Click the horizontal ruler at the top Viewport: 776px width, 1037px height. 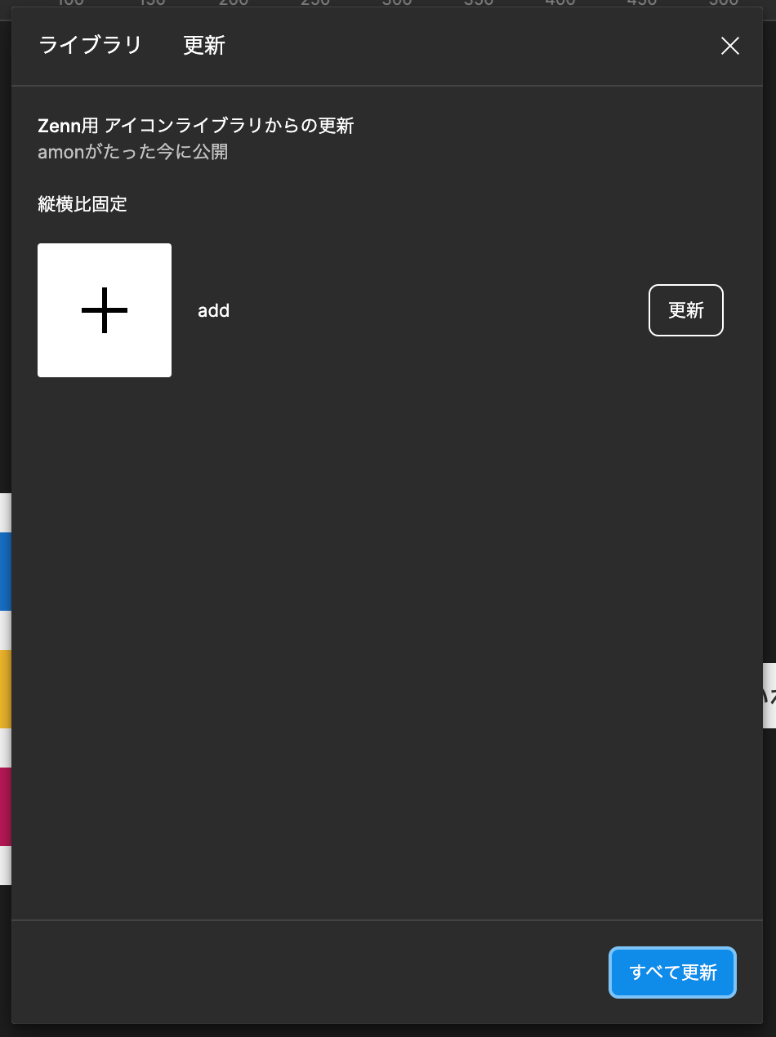click(388, 3)
